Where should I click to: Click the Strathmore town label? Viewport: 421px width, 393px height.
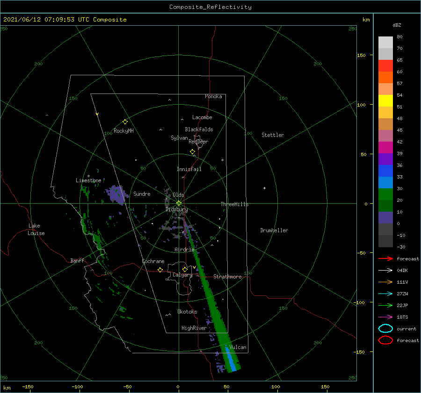tap(227, 277)
